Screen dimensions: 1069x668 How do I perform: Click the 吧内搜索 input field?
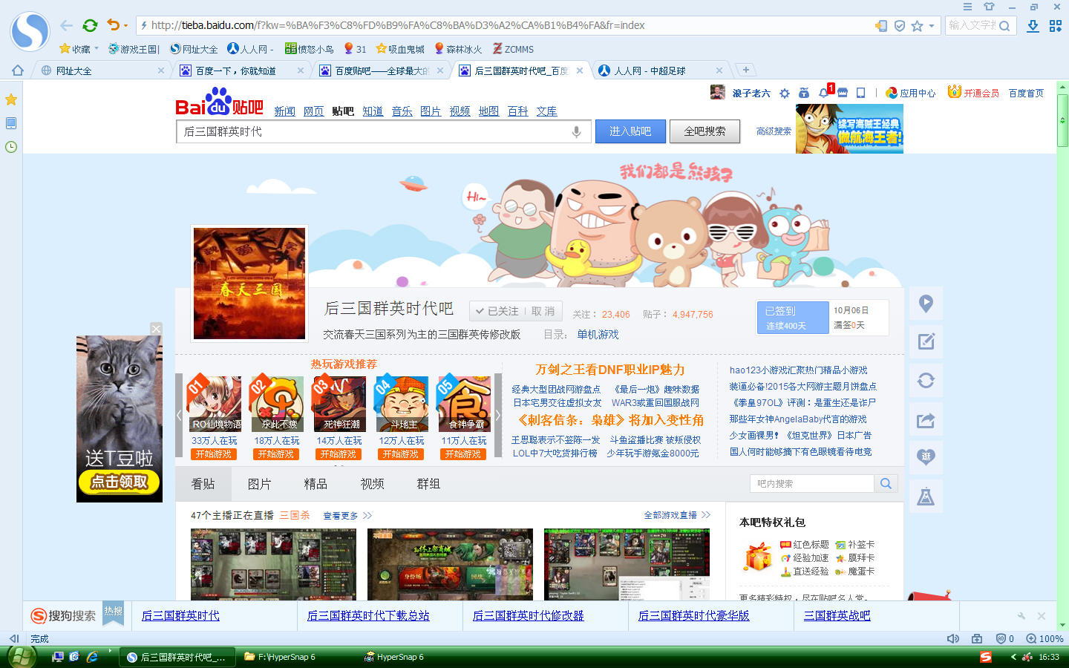pyautogui.click(x=812, y=484)
